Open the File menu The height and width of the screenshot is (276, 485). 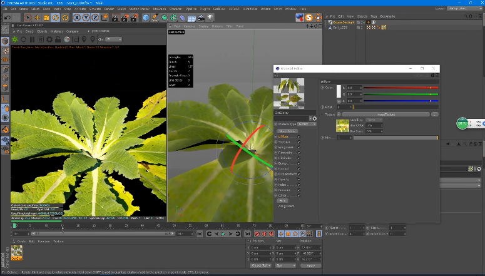(5, 9)
